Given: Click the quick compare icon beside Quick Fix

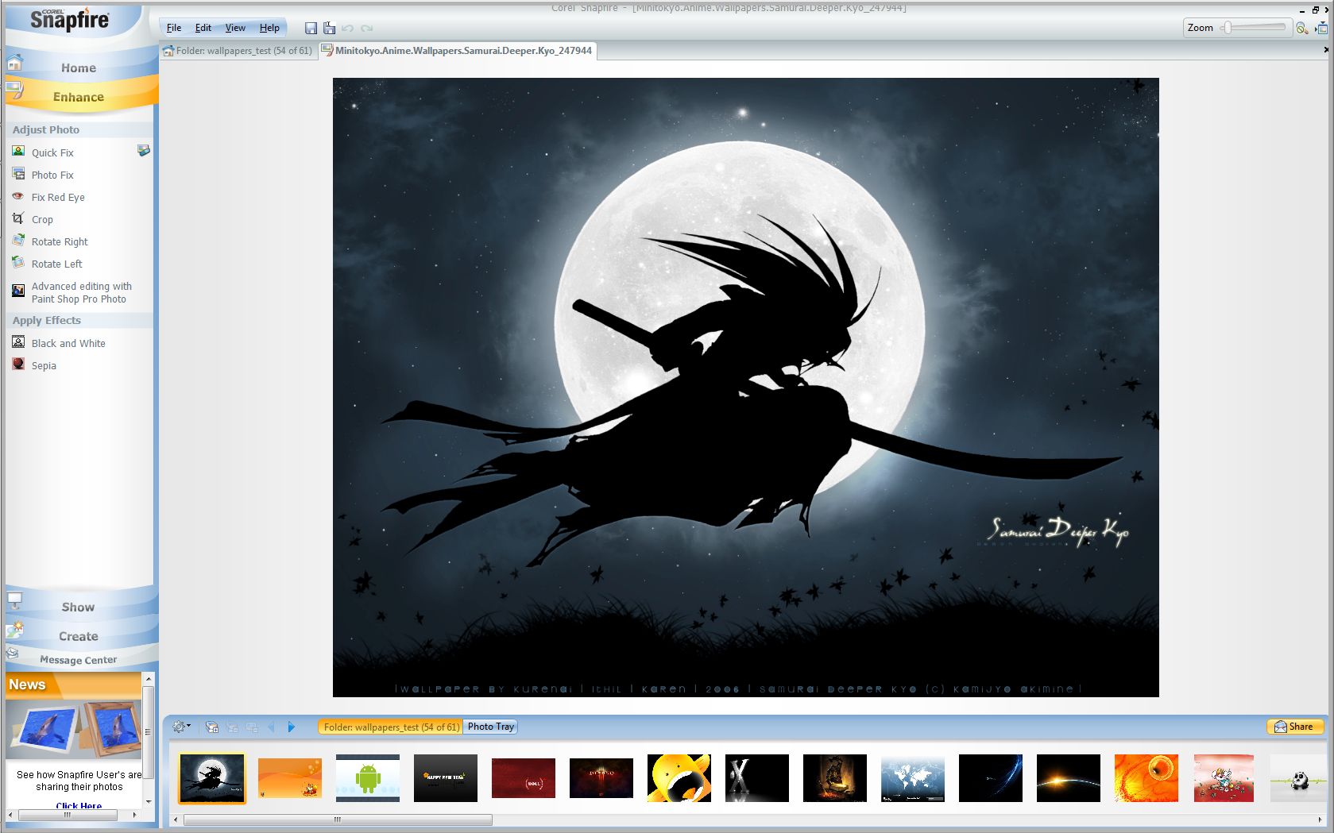Looking at the screenshot, I should (x=144, y=150).
